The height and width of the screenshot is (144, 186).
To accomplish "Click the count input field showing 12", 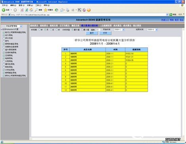I will [x=98, y=30].
